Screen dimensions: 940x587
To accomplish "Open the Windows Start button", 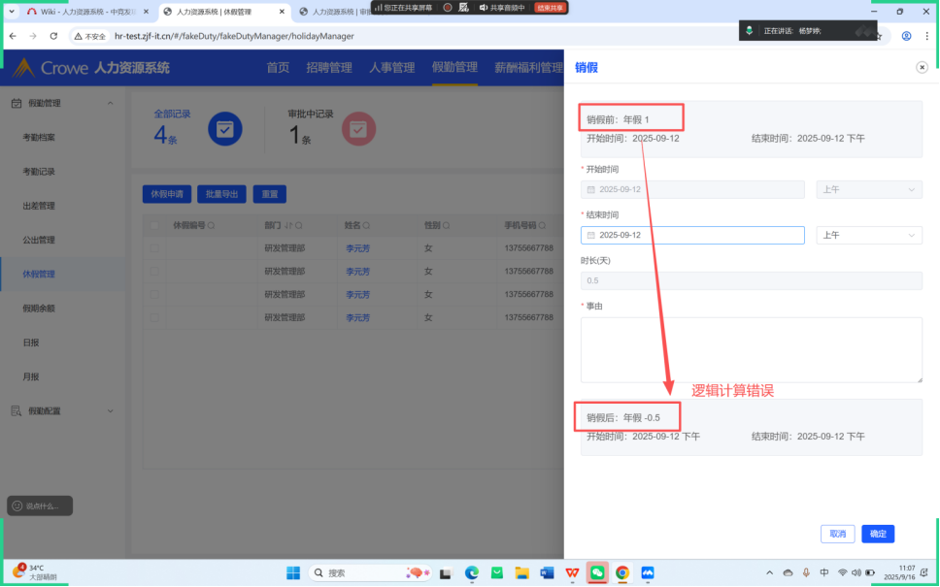I will coord(293,572).
